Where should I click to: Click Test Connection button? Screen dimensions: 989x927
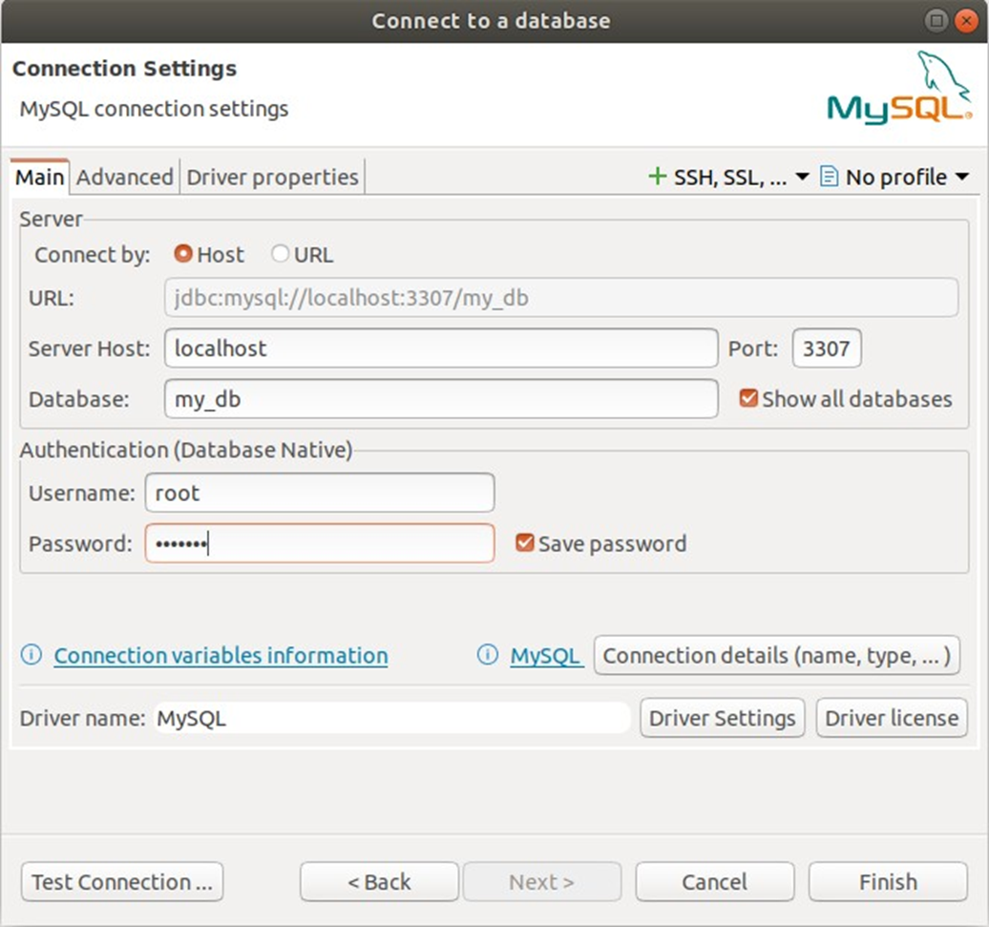point(122,881)
